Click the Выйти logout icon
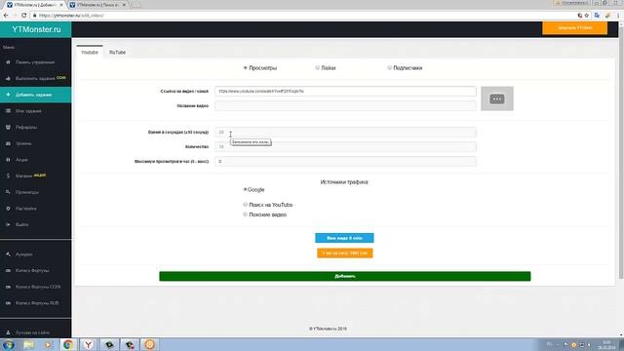This screenshot has width=624, height=351. [8, 224]
